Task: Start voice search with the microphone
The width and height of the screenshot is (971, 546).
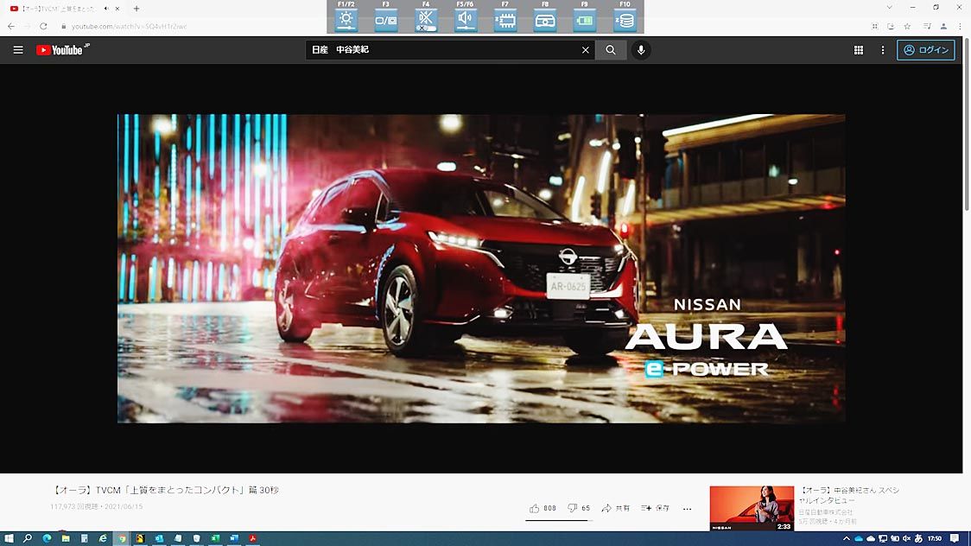Action: 640,50
